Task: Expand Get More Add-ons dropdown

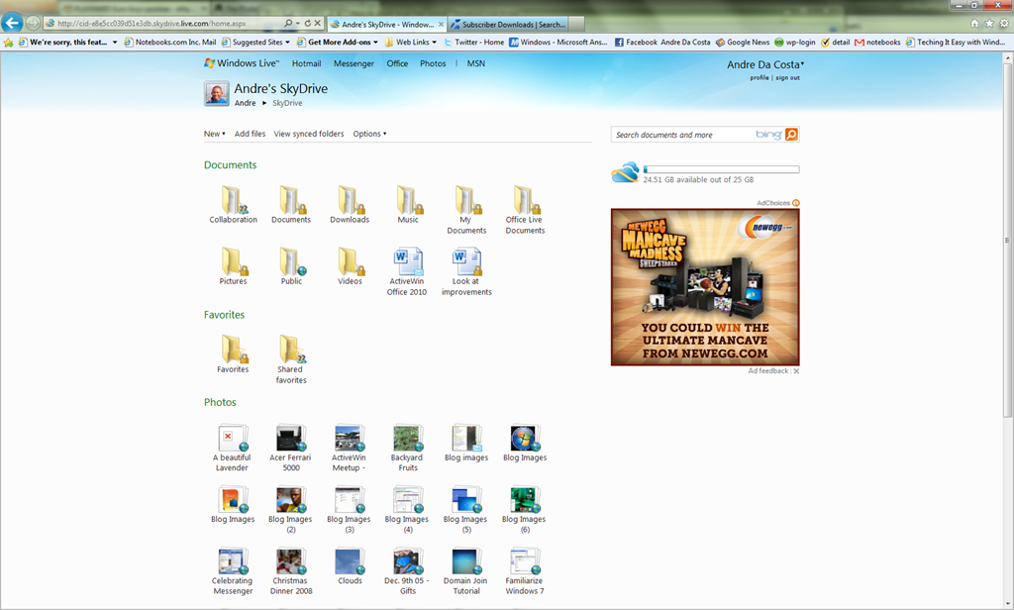Action: point(375,42)
